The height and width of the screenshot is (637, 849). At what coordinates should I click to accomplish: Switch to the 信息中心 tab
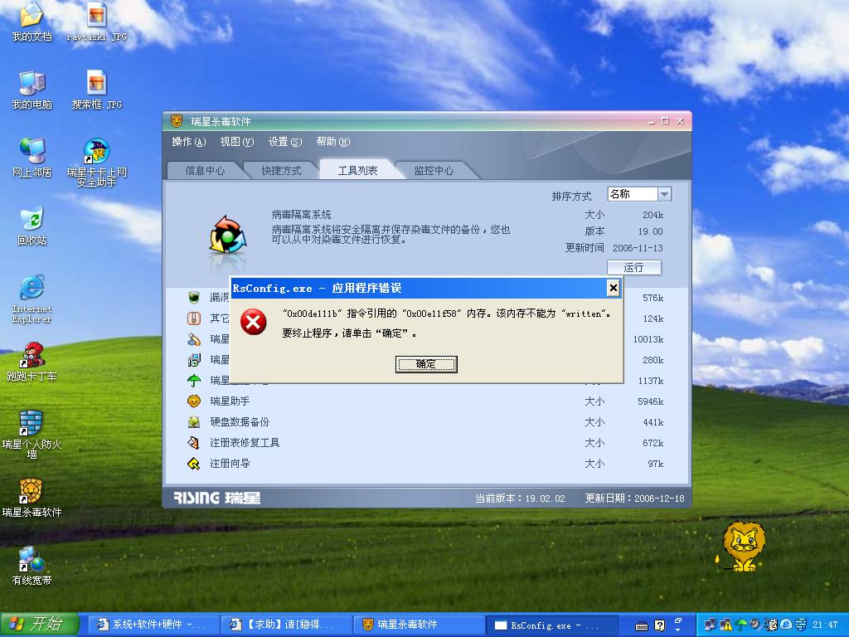pos(205,171)
